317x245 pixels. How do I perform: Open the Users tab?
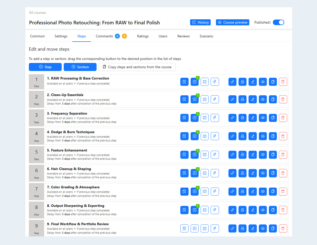tap(163, 36)
